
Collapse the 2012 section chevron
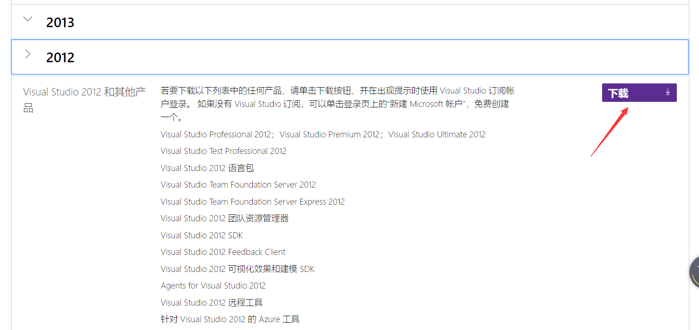coord(28,54)
